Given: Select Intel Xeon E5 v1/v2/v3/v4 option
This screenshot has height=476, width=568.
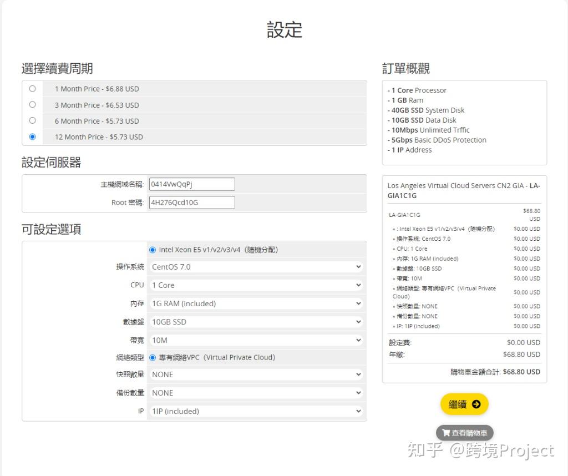Looking at the screenshot, I should point(152,250).
